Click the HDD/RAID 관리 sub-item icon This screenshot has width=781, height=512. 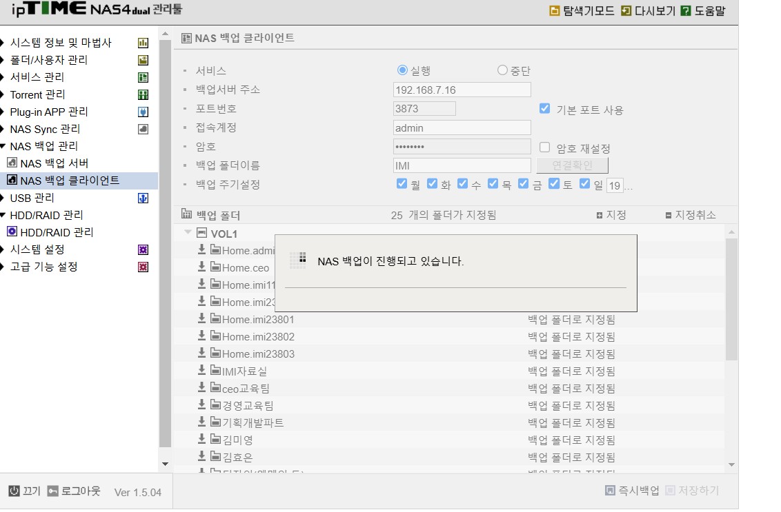pos(12,232)
